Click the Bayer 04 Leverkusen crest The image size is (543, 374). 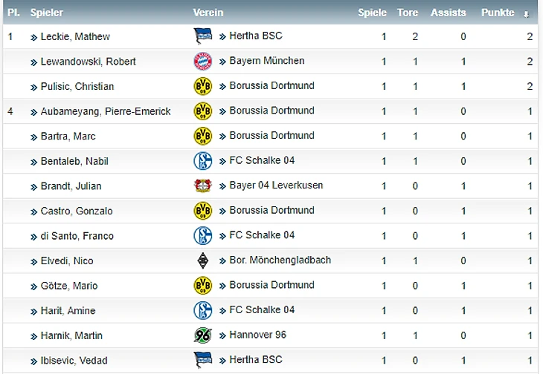202,186
